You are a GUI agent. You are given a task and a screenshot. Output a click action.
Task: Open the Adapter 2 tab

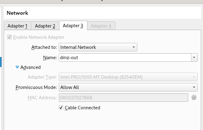tap(45, 26)
